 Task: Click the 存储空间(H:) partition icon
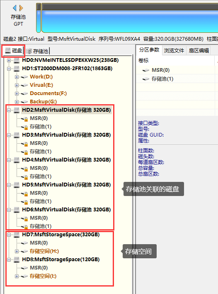coord(24,252)
